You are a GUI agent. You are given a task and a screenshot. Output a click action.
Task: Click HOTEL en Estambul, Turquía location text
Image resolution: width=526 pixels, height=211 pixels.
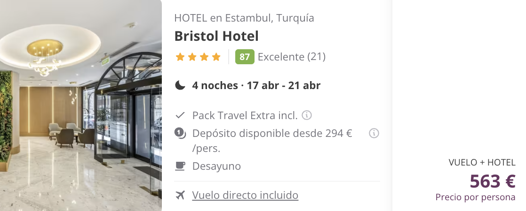244,18
